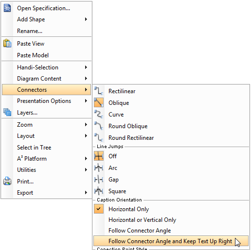Choose Square line jump label
251x250 pixels.
pos(117,191)
